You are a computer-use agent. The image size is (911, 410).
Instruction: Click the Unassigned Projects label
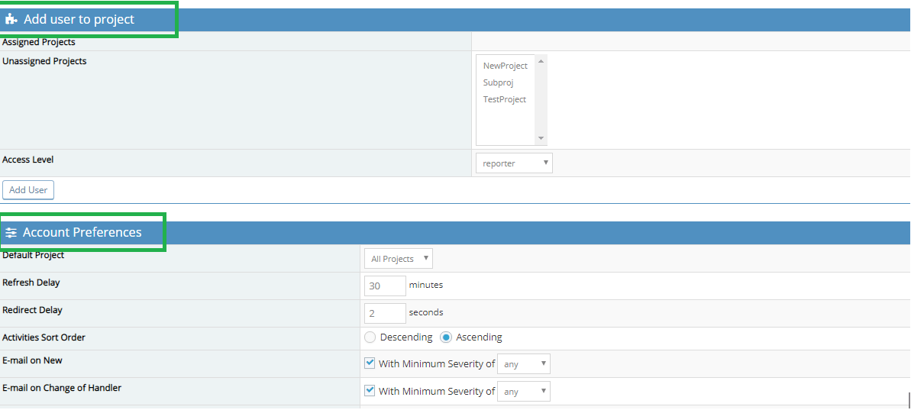point(45,61)
